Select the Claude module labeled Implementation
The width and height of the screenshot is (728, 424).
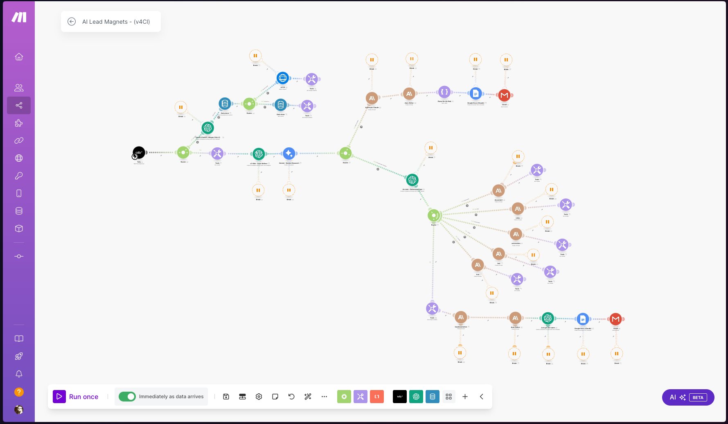461,317
